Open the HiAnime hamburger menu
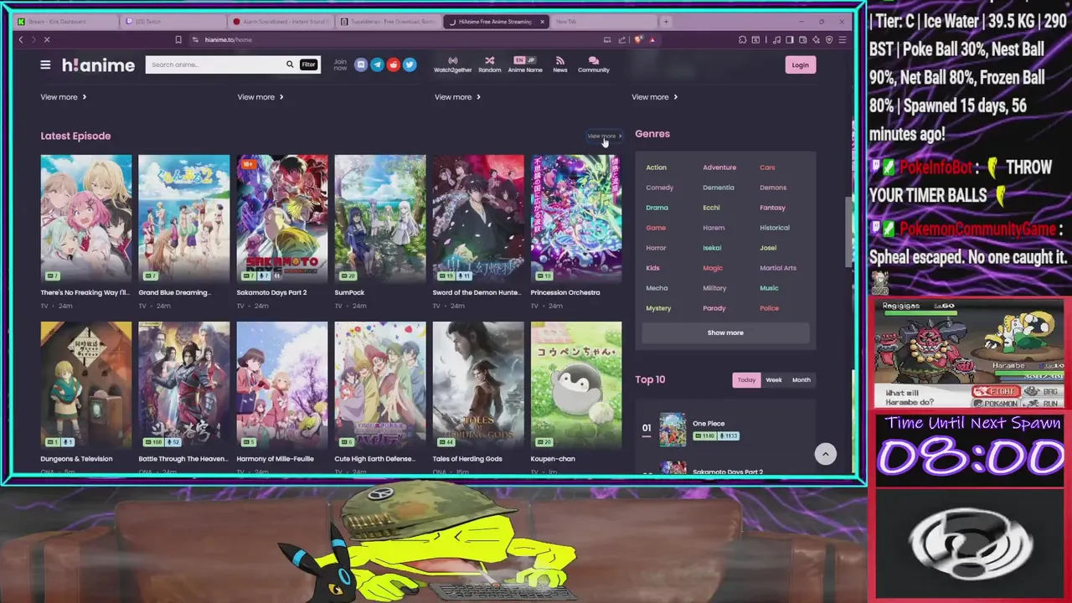 tap(45, 64)
